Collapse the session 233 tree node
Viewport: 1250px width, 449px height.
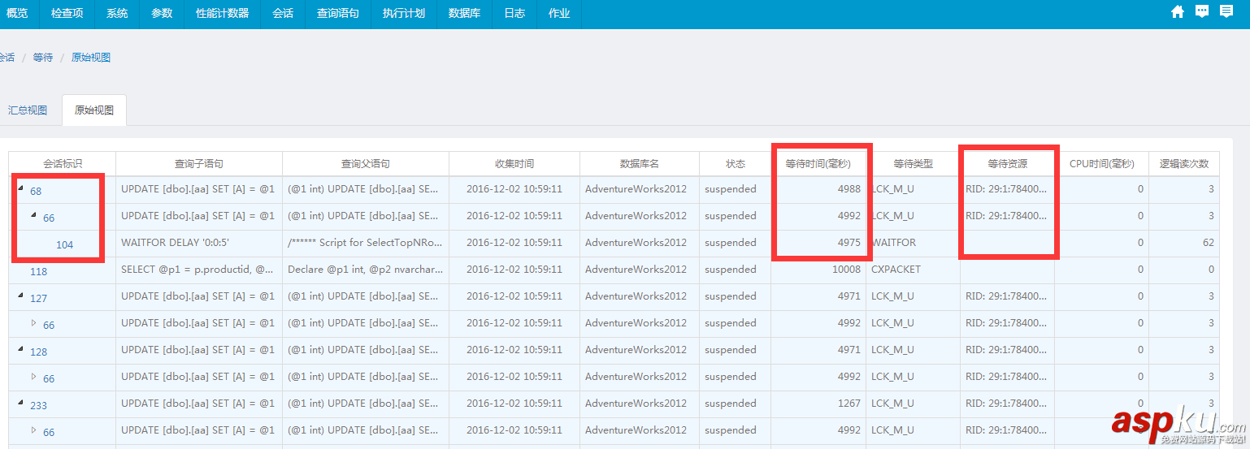[21, 404]
